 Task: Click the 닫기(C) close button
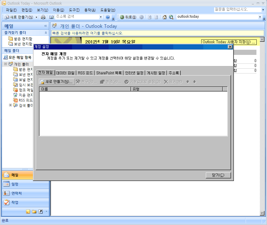pyautogui.click(x=218, y=175)
